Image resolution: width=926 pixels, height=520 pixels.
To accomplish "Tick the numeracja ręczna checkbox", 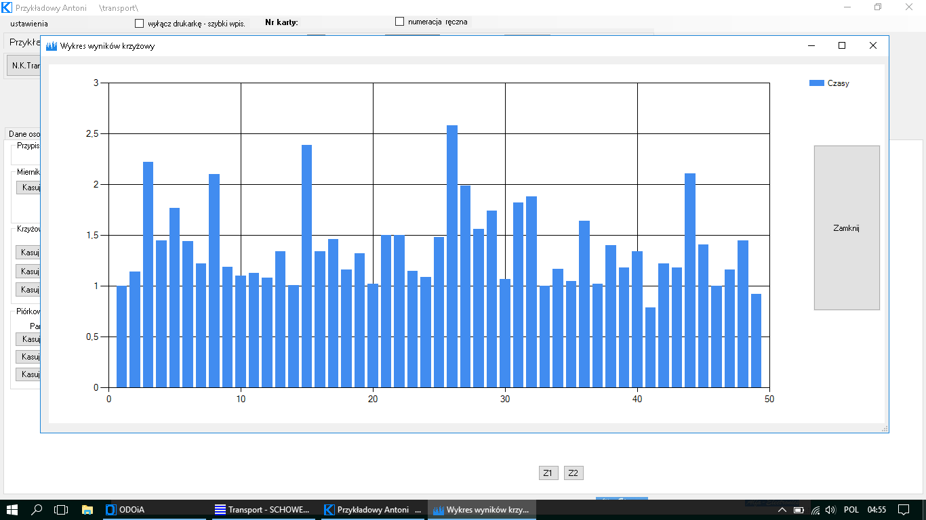I will coord(400,22).
